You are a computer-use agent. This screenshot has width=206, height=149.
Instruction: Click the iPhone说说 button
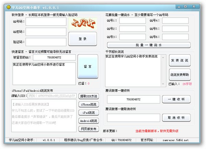point(89,105)
